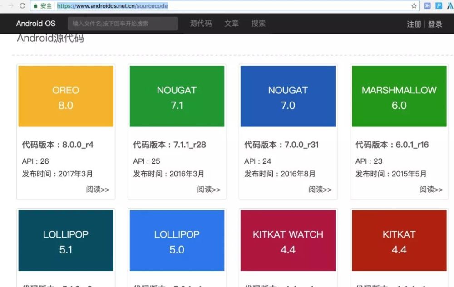Click text API：24
454x287 pixels.
coord(258,161)
